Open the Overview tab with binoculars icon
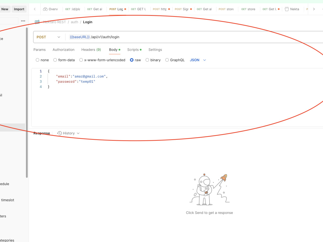 click(x=50, y=9)
